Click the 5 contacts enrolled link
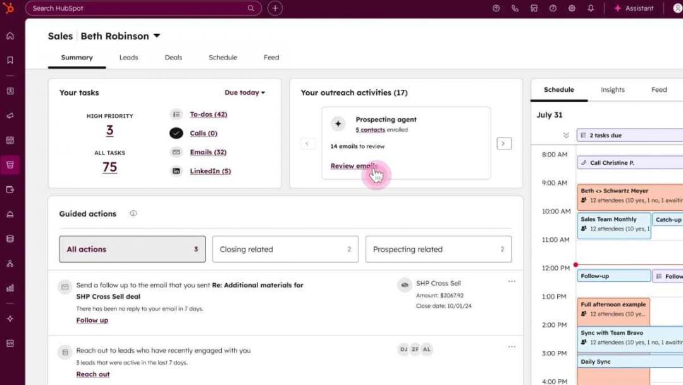 click(370, 130)
